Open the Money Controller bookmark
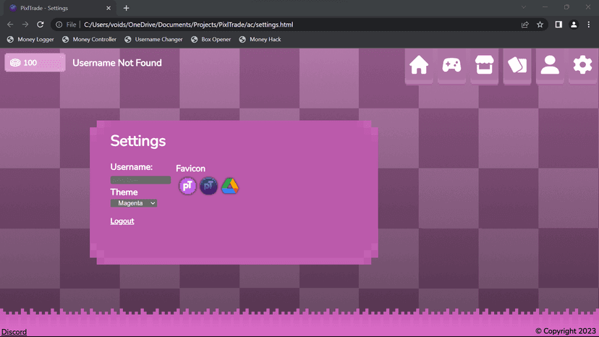 click(90, 39)
